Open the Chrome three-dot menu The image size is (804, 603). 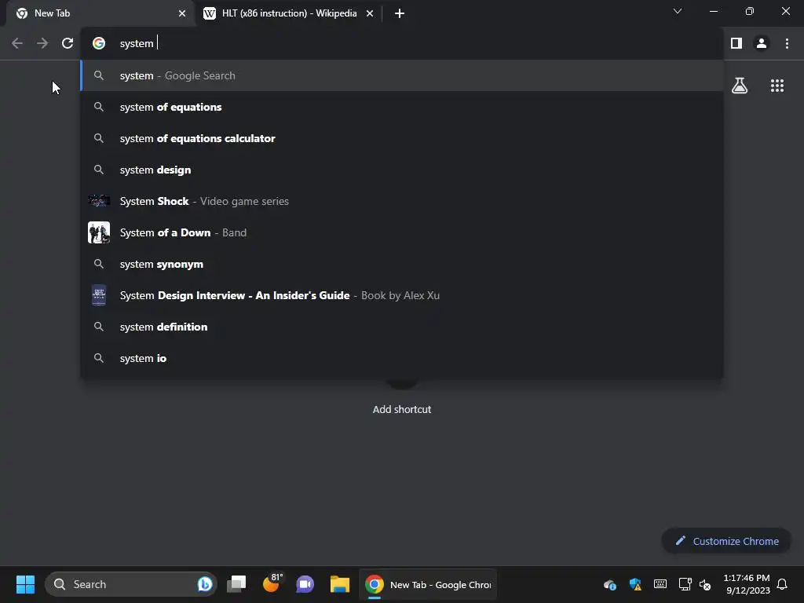[x=787, y=44]
